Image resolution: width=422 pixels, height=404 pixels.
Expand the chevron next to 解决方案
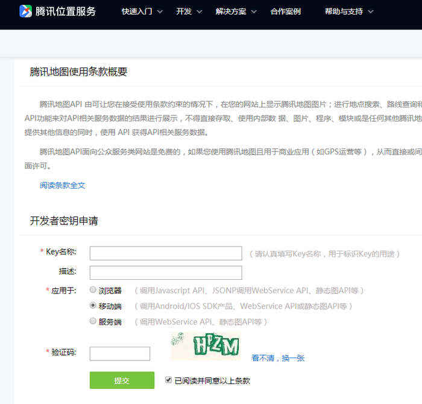click(254, 11)
